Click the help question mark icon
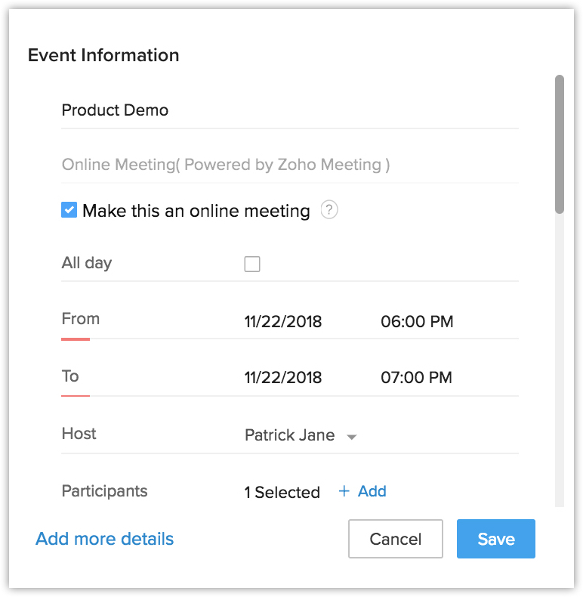The image size is (583, 597). point(329,210)
